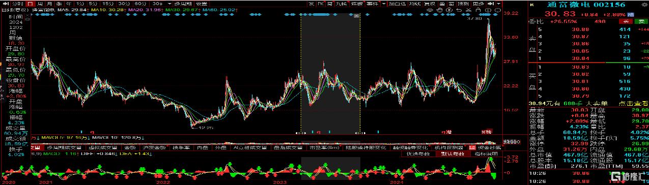The width and height of the screenshot is (649, 185).
Task: Select the 盘后成交量 indicator tab
Action: click(x=288, y=147)
